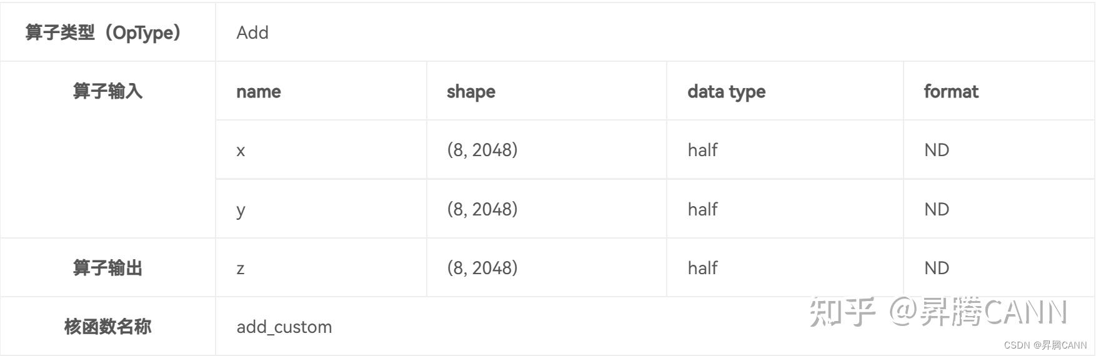Select the input name x cell
The width and height of the screenshot is (1096, 356).
pyautogui.click(x=241, y=151)
